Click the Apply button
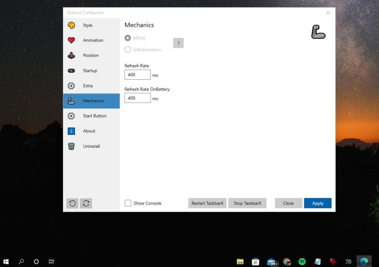The image size is (379, 267). pos(318,203)
